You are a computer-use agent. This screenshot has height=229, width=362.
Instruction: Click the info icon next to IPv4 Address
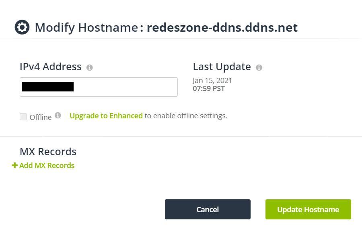click(x=90, y=67)
